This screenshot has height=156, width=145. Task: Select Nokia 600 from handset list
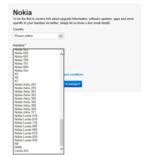point(37,53)
